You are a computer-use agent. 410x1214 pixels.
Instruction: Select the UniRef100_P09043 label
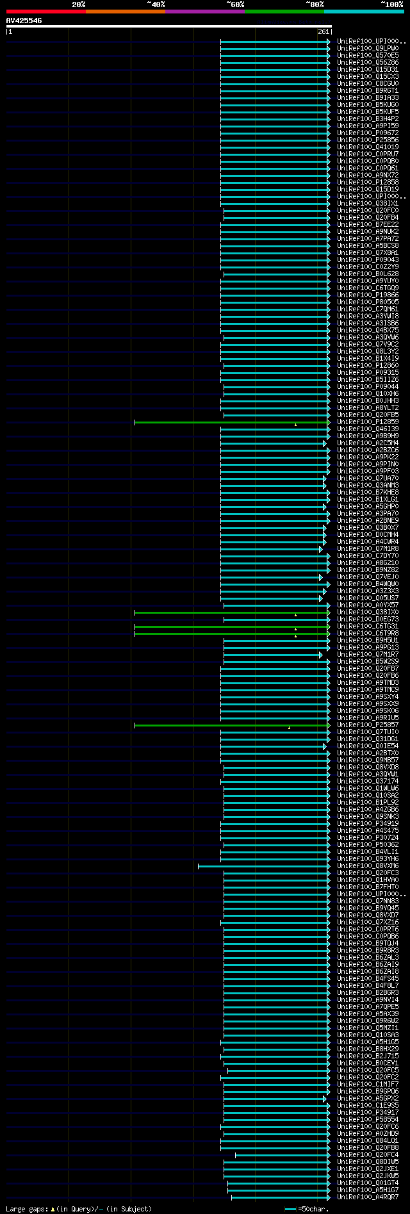pyautogui.click(x=368, y=260)
